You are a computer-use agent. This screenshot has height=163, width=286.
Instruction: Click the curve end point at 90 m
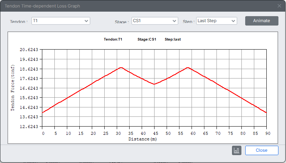(x=266, y=112)
